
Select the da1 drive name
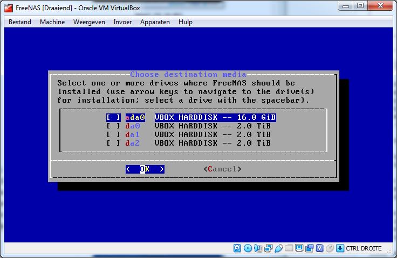(132, 134)
